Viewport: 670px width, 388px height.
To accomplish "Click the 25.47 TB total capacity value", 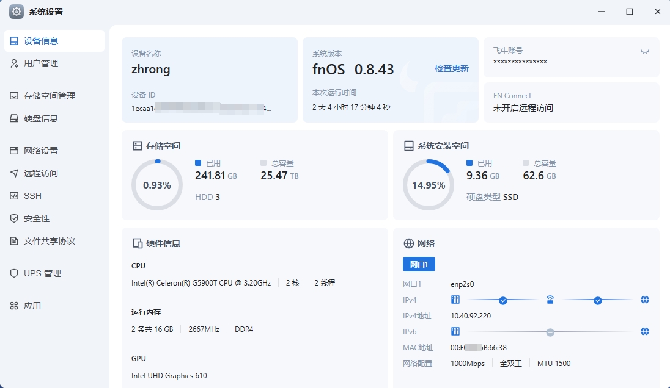I will click(x=279, y=176).
